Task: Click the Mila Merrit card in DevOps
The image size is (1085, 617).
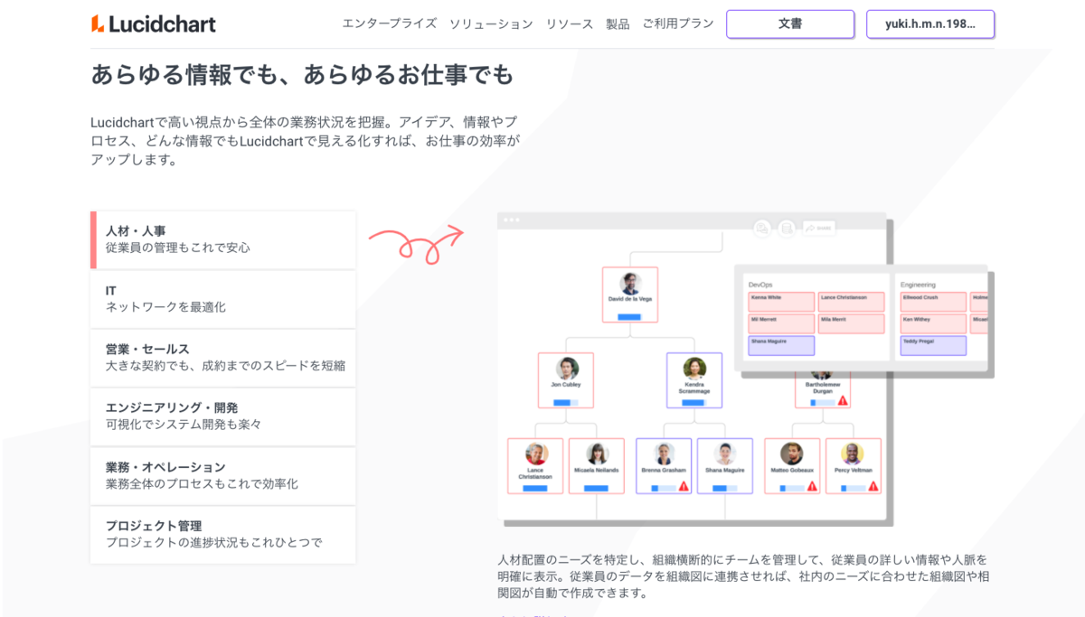Action: pyautogui.click(x=851, y=323)
